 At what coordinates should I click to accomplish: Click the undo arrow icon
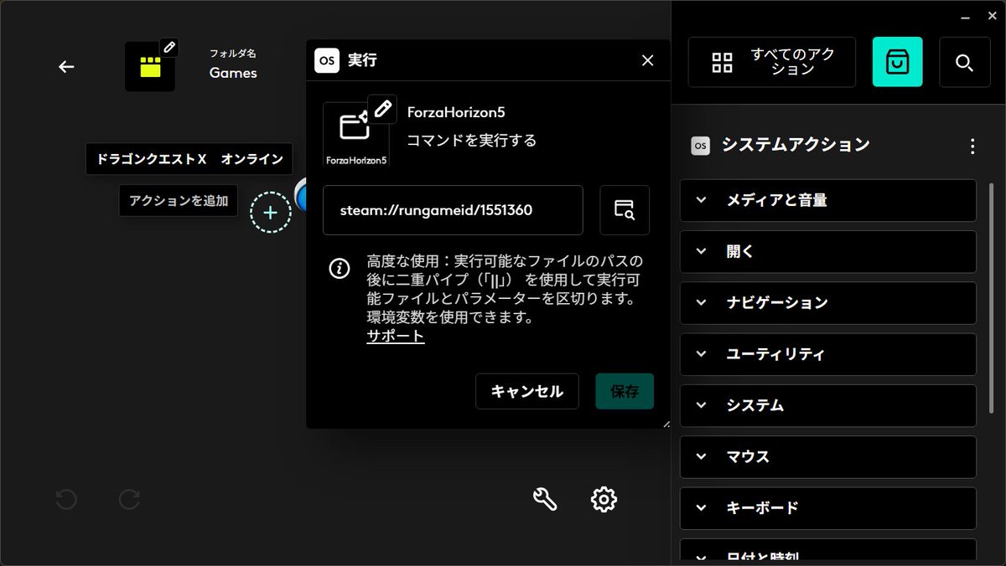(66, 500)
